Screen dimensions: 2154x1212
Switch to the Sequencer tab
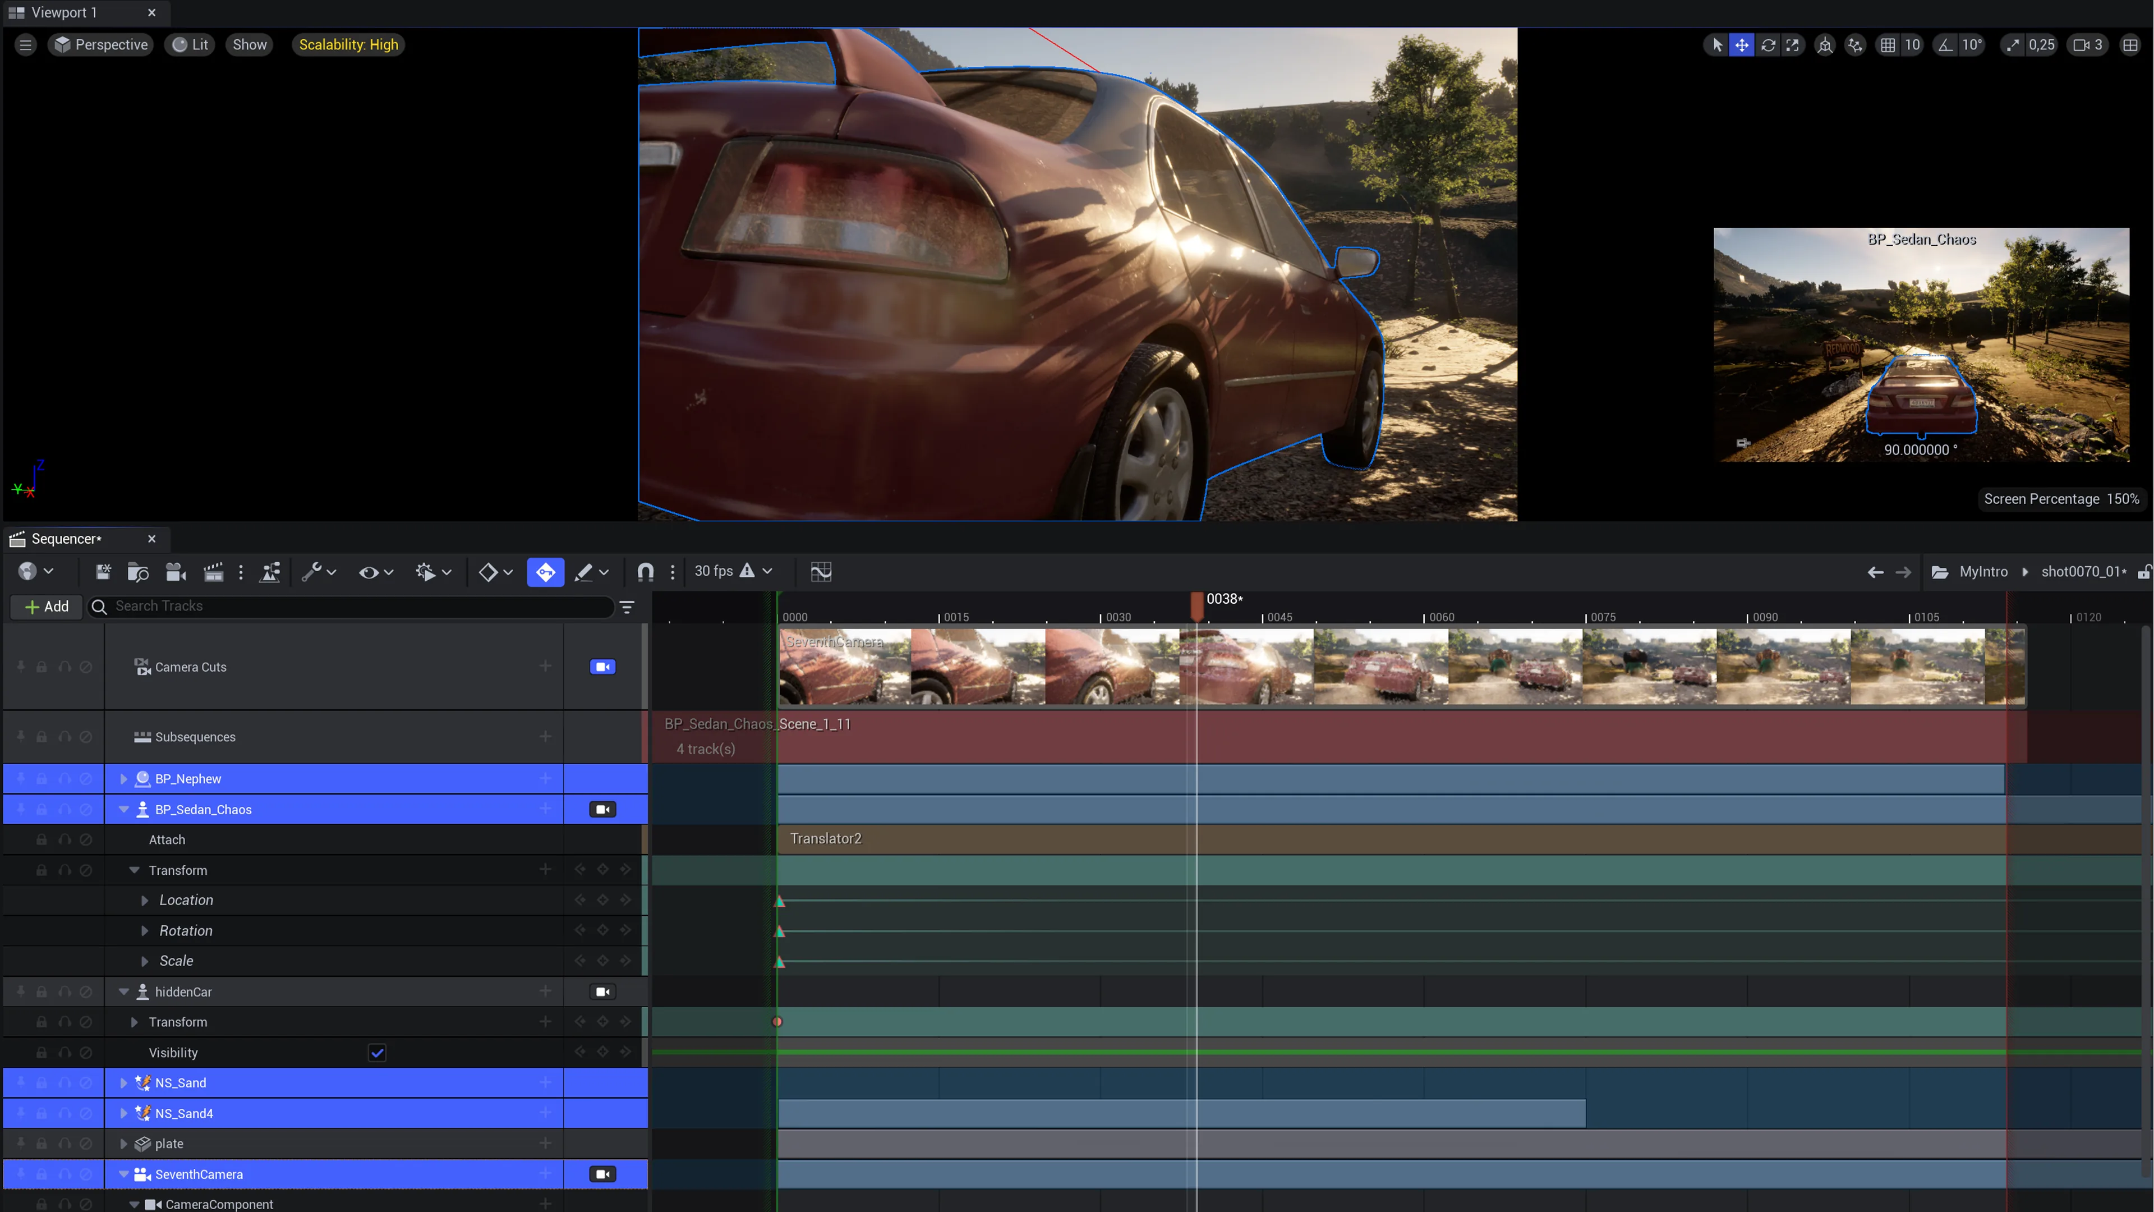pos(67,539)
